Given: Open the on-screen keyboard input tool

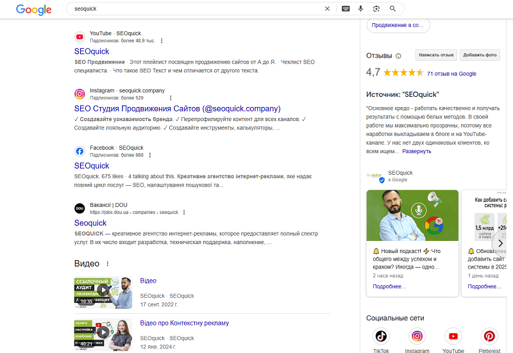Looking at the screenshot, I should (x=346, y=9).
